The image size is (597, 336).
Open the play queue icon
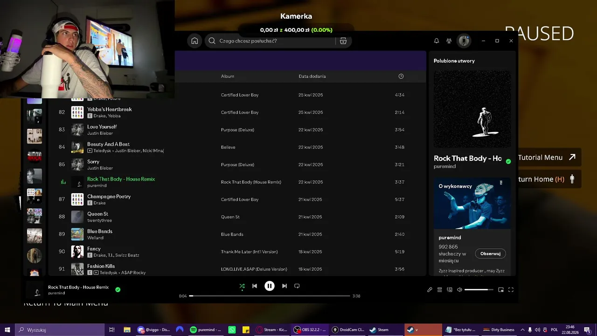point(439,290)
